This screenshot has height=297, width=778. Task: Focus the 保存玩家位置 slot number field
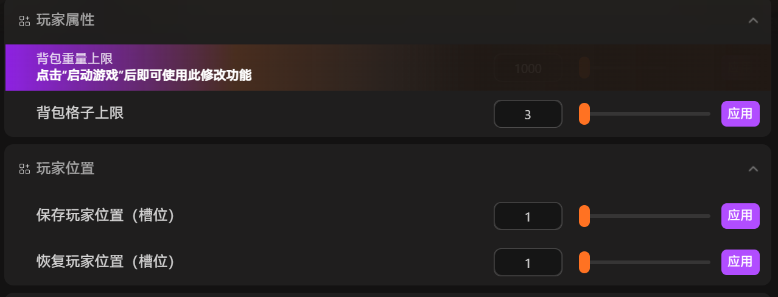click(527, 216)
